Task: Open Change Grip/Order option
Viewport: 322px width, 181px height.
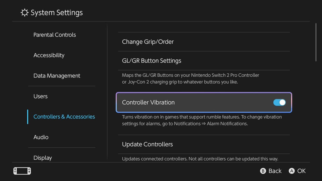Action: click(148, 42)
